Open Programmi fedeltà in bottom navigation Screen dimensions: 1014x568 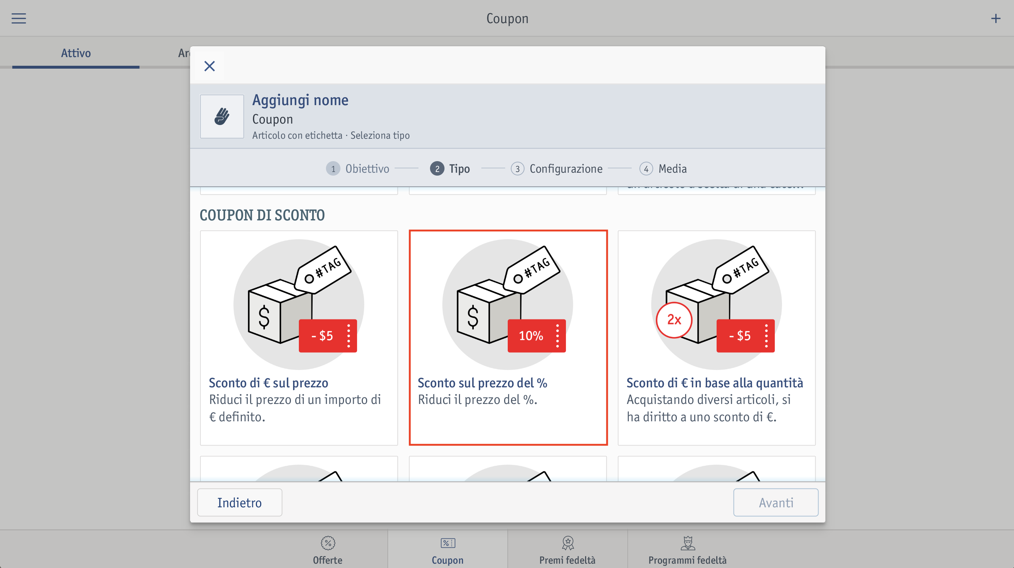pos(687,550)
